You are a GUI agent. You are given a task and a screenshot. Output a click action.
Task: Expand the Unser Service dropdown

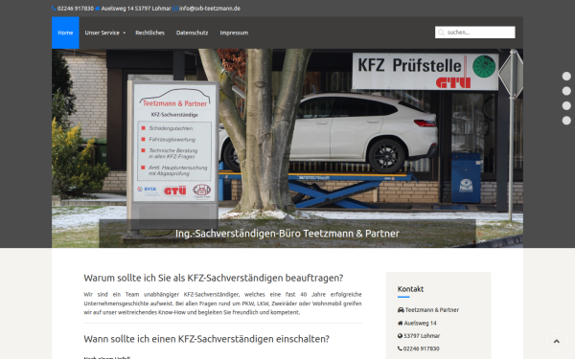(x=104, y=33)
